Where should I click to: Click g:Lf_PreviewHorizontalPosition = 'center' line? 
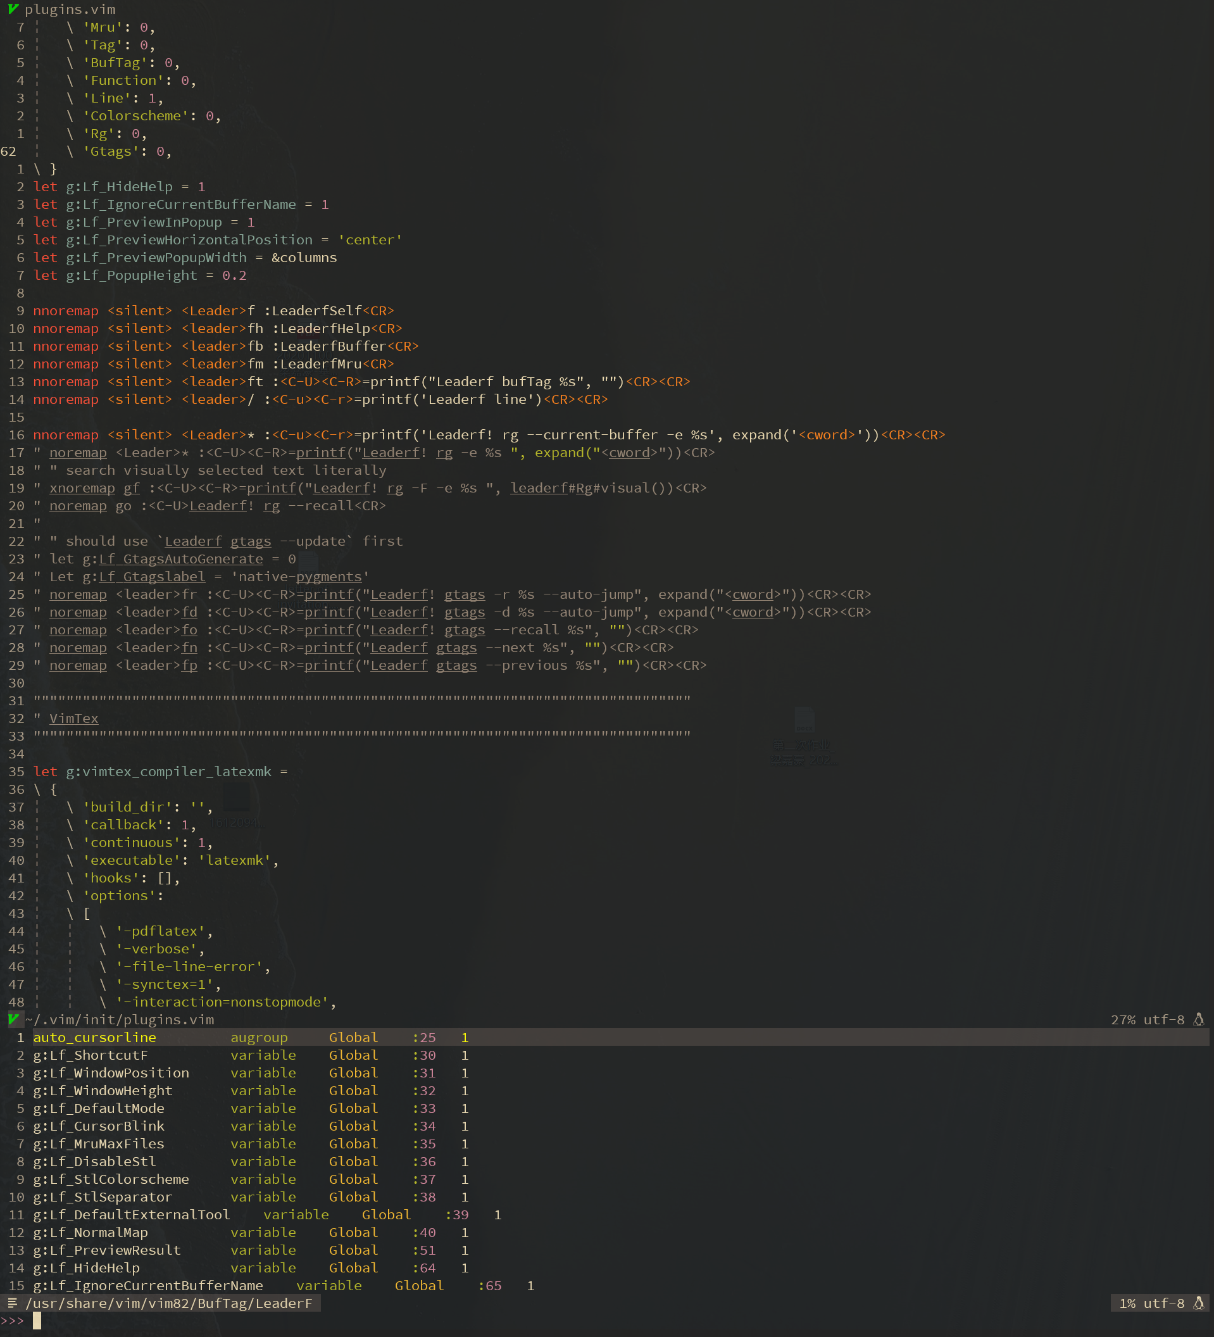pyautogui.click(x=218, y=239)
